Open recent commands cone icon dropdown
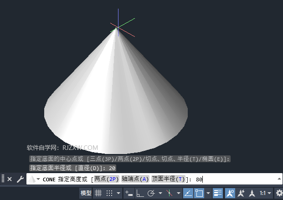 34,179
